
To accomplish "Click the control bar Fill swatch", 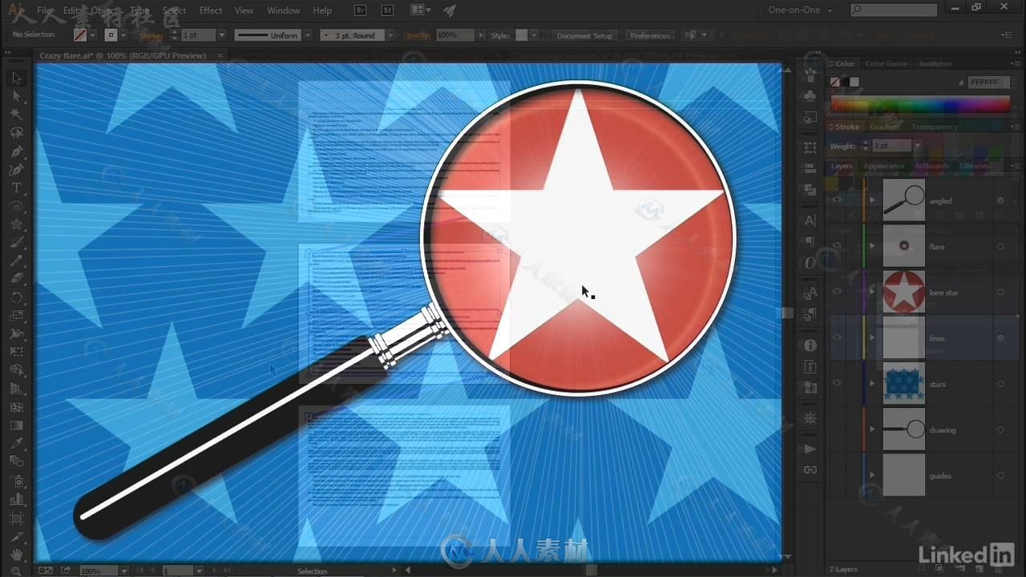I will tap(80, 35).
